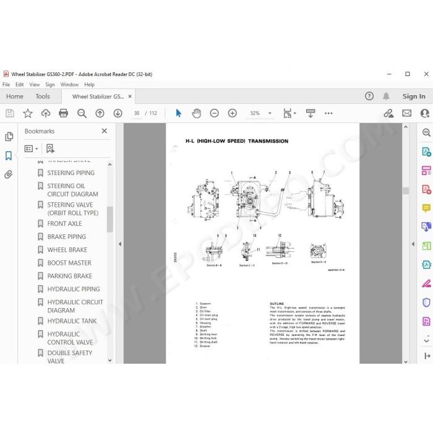This screenshot has width=433, height=433.
Task: Click the share with others person icon
Action: pyautogui.click(x=425, y=113)
